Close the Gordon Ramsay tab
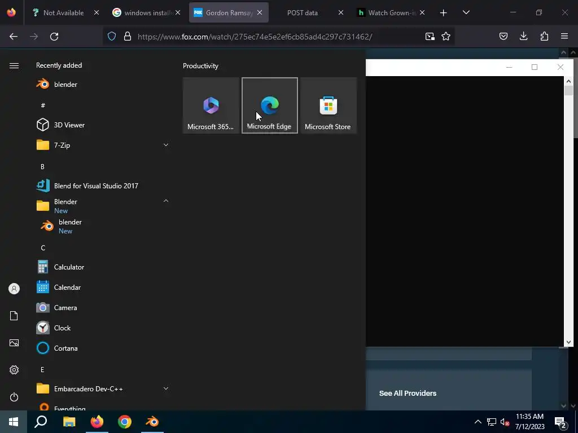 click(x=260, y=12)
